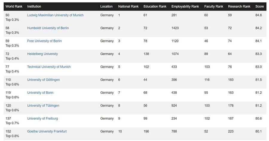269x141 pixels.
Task: Open Ludwig Maximilian University of Munich link
Action: point(55,15)
